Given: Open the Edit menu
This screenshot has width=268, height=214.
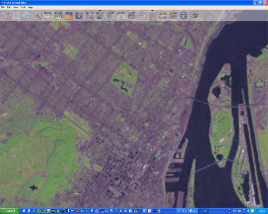Looking at the screenshot, I should pos(9,8).
